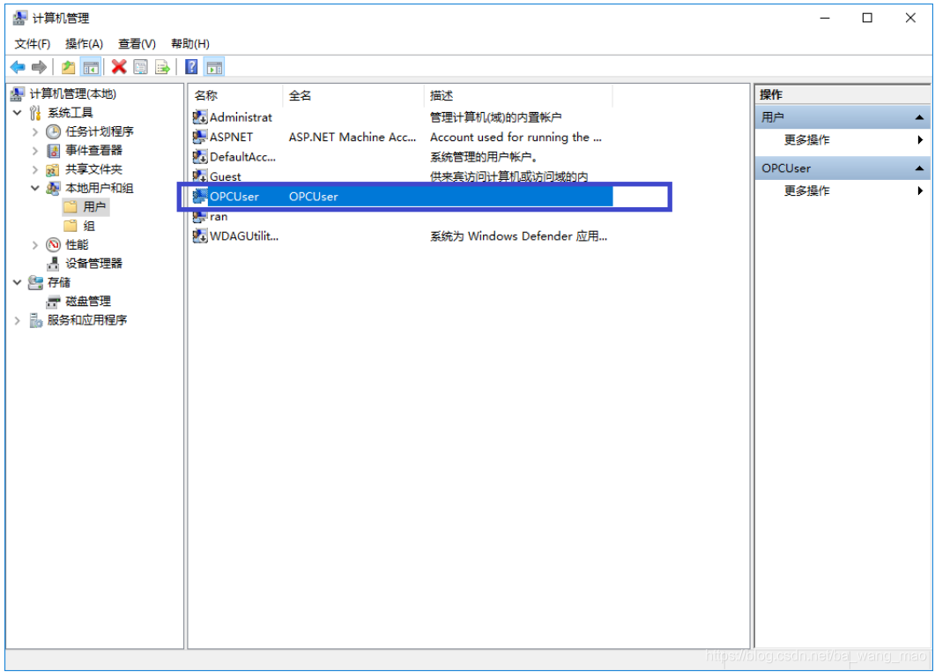Expand the 服务和应用程序 tree node
935x672 pixels.
click(x=18, y=320)
